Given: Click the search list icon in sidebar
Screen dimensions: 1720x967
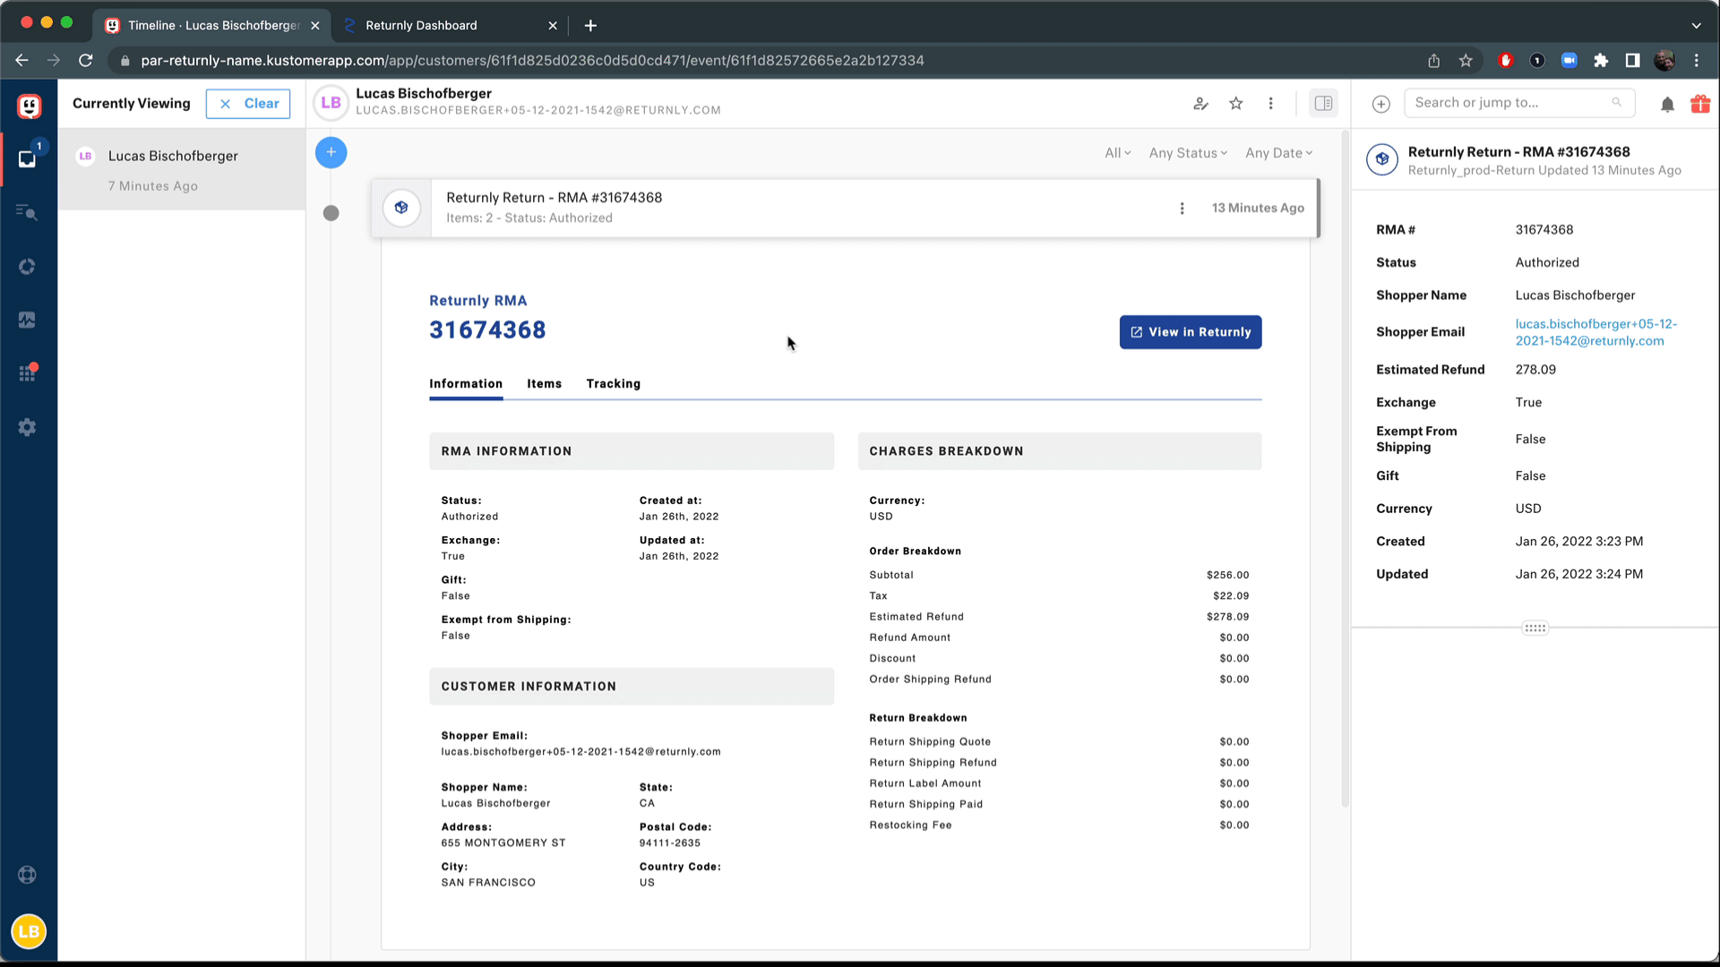Looking at the screenshot, I should point(27,212).
